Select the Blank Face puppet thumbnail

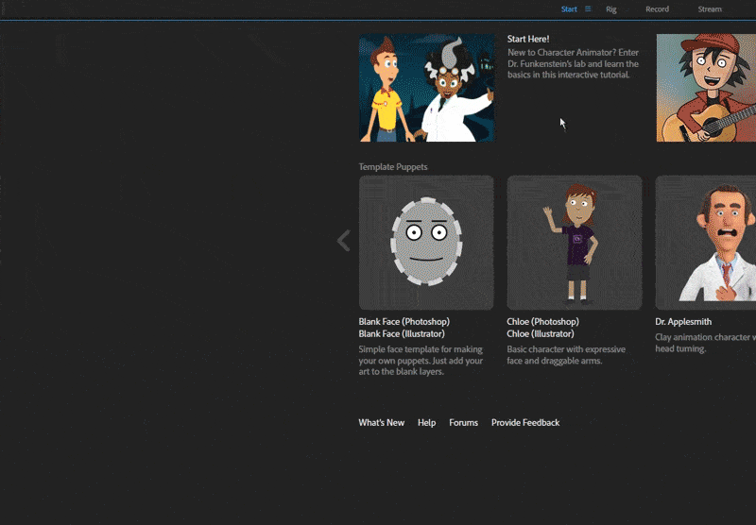[x=426, y=243]
